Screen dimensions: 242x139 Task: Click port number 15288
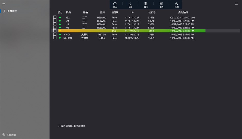coord(151,35)
